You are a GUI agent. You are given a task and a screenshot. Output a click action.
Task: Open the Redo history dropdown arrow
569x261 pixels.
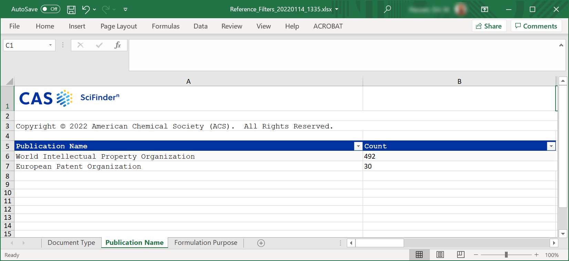[114, 10]
